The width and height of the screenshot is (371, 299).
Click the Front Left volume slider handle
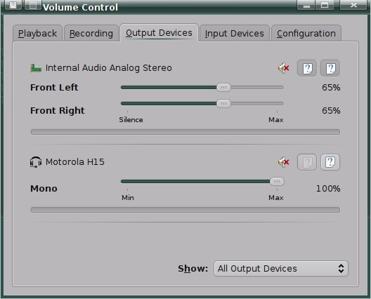pyautogui.click(x=223, y=88)
